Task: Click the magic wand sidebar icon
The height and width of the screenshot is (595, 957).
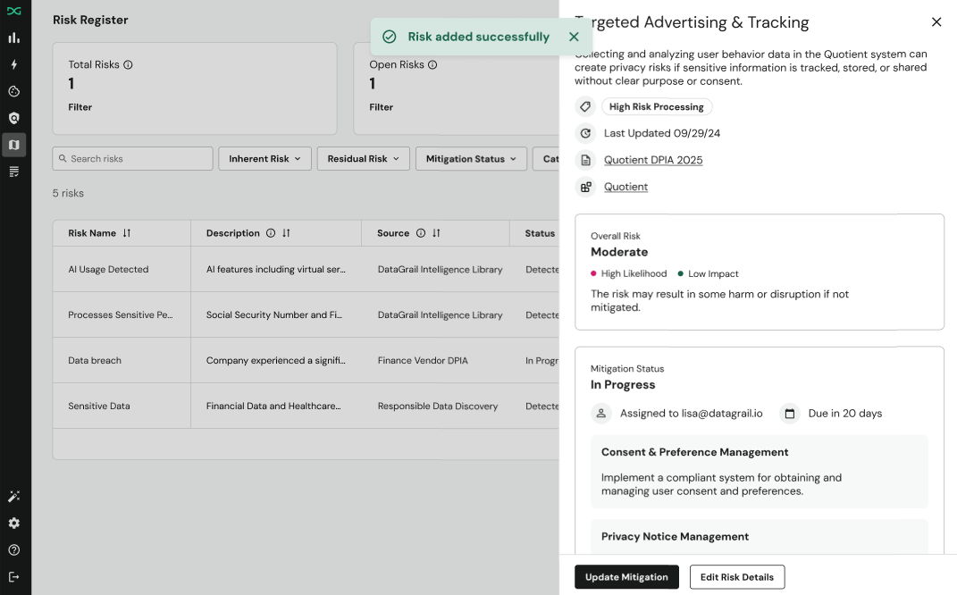Action: [13, 497]
